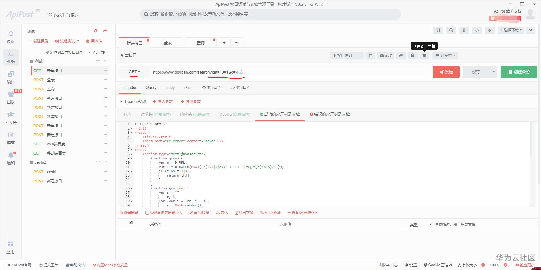
Task: Open the 项目 project sidebar section
Action: click(11, 78)
